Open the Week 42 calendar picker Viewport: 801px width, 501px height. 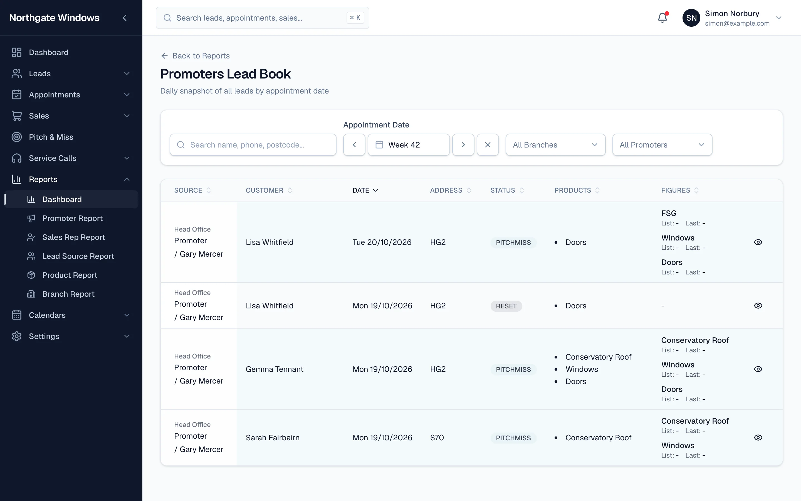[409, 145]
